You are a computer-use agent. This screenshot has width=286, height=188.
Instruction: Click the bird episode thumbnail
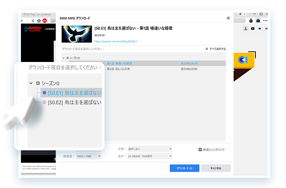77,34
